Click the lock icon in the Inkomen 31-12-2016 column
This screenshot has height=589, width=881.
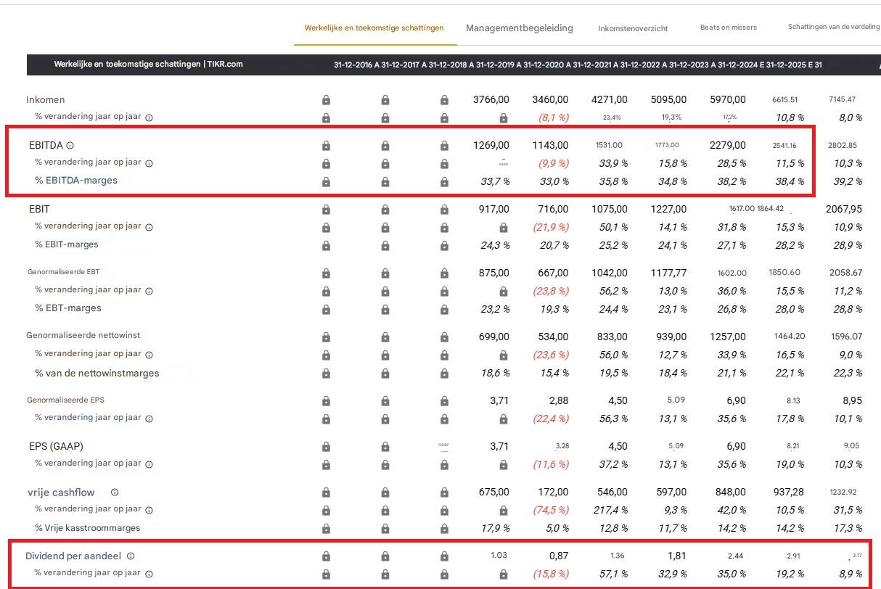326,99
